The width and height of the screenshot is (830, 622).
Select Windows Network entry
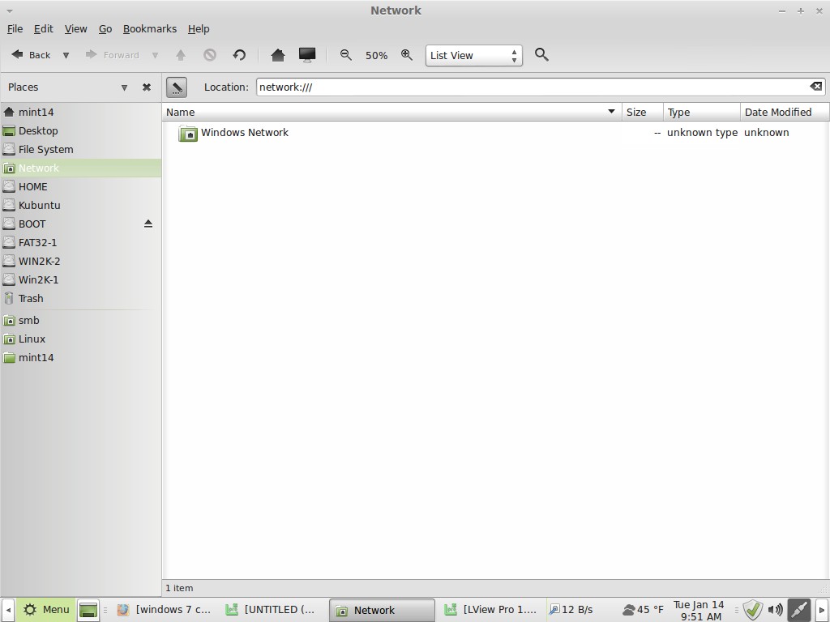(x=244, y=133)
